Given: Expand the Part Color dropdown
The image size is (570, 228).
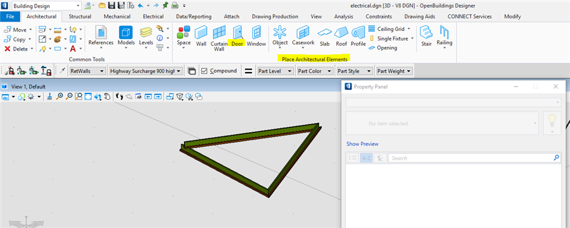Looking at the screenshot, I should point(315,71).
